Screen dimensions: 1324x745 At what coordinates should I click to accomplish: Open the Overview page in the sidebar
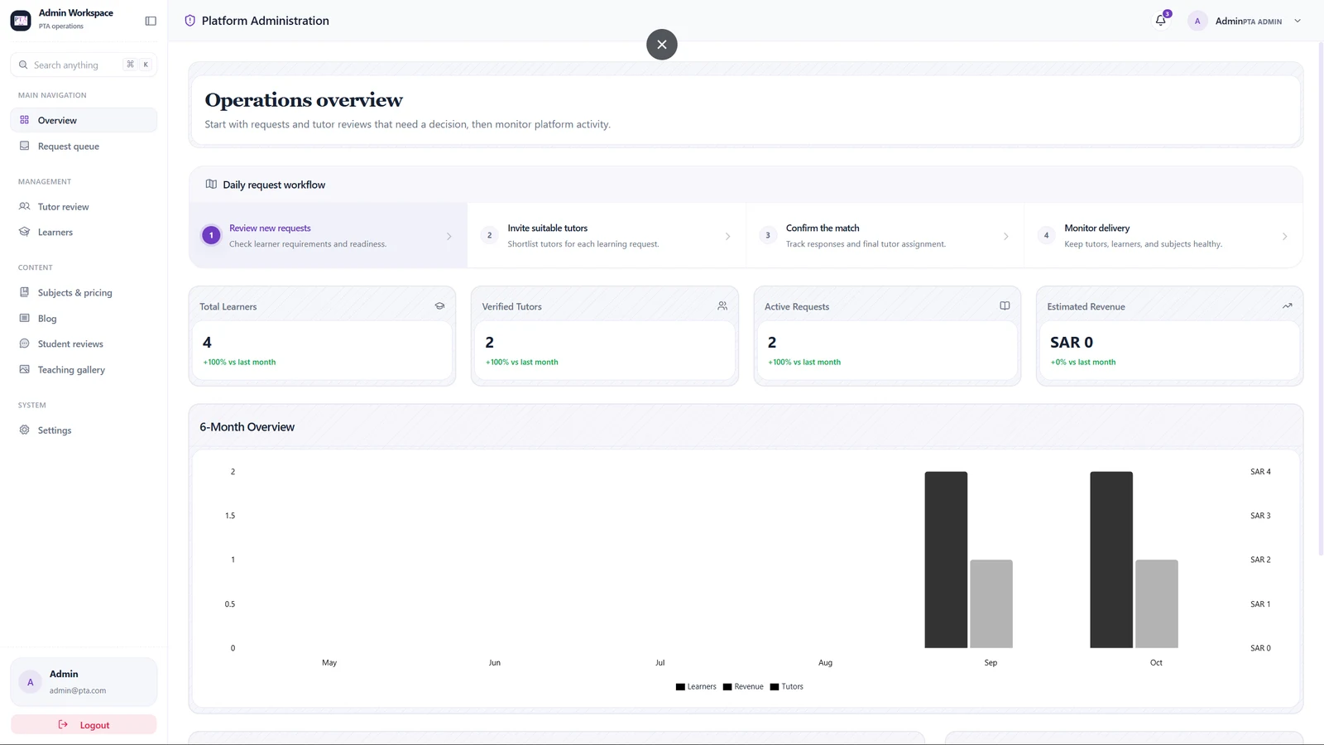pos(84,120)
